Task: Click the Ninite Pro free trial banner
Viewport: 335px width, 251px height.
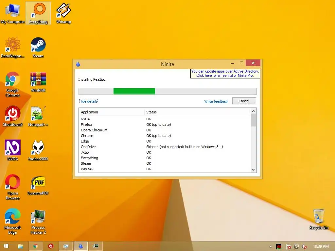Action: tap(225, 74)
